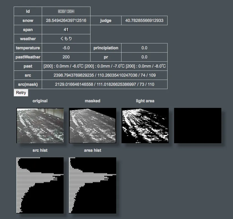Click the pr header cell
The width and height of the screenshot is (233, 219).
coord(106,57)
